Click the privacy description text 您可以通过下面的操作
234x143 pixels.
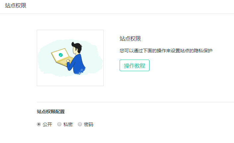(x=166, y=51)
